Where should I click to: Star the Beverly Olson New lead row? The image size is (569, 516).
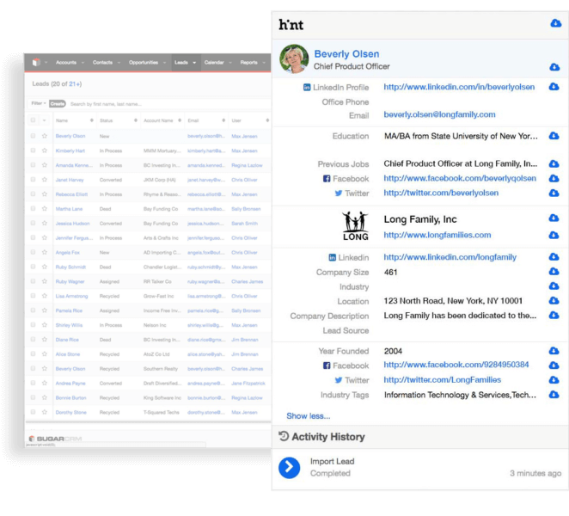(x=45, y=136)
